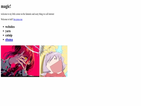141x106 pixels.
Task: Select the 'yarn' list item
Action: [8, 31]
